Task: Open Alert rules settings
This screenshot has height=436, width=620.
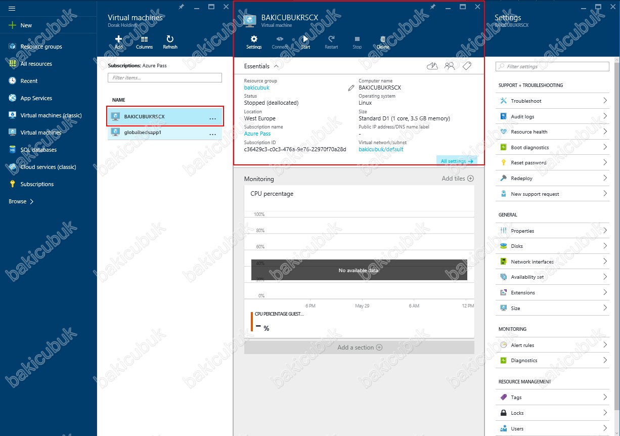Action: click(553, 345)
